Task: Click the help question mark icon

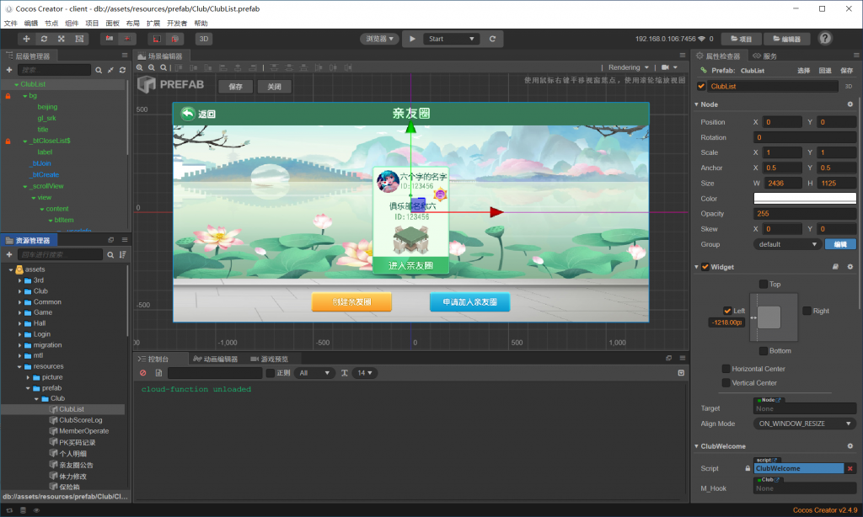Action: (x=825, y=39)
